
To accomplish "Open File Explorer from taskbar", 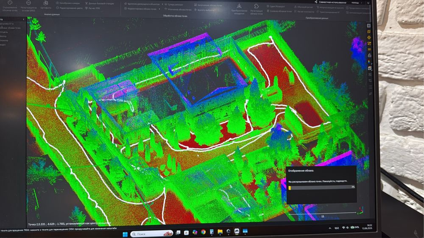I will pos(220,232).
